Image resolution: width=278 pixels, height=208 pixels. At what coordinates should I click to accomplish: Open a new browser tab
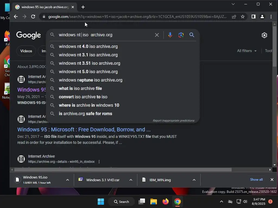click(x=83, y=7)
